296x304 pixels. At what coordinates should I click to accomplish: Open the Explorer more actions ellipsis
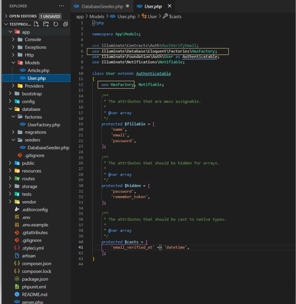(x=61, y=6)
